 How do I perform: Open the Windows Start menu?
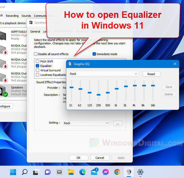[13, 172]
